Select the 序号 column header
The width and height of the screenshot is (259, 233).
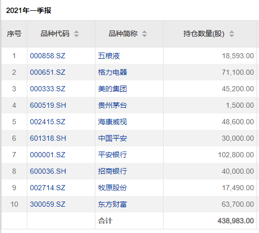click(14, 34)
